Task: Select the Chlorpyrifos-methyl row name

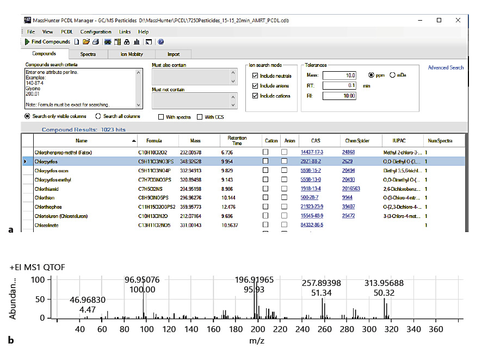Action: pyautogui.click(x=53, y=180)
